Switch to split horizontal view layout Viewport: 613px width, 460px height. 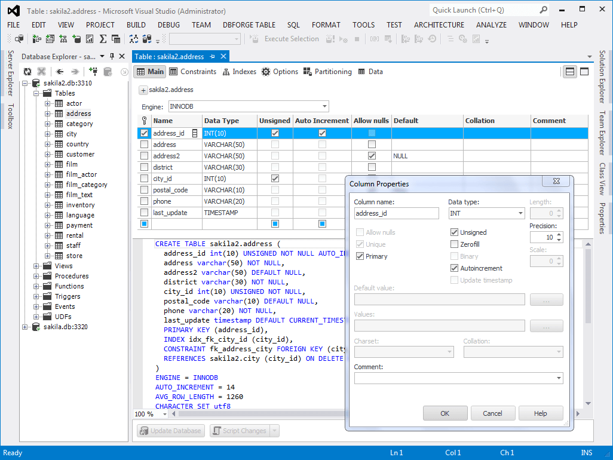pyautogui.click(x=570, y=72)
